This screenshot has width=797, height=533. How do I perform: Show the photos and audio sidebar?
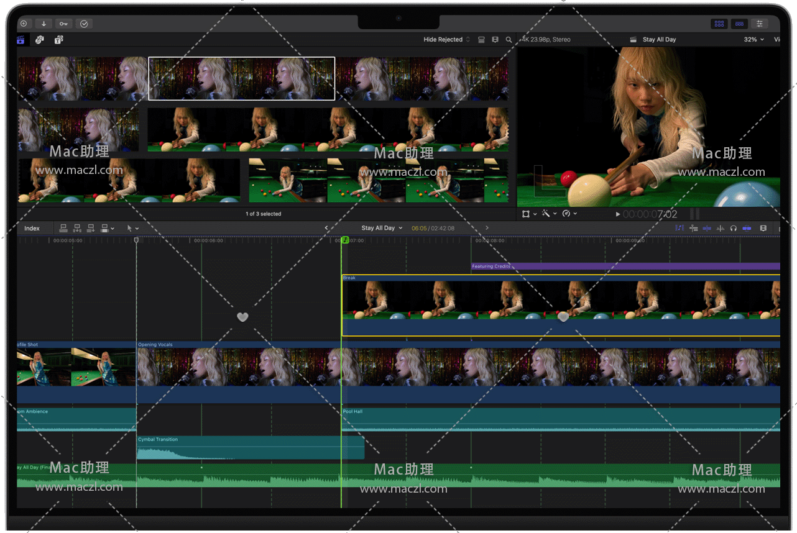tap(39, 40)
